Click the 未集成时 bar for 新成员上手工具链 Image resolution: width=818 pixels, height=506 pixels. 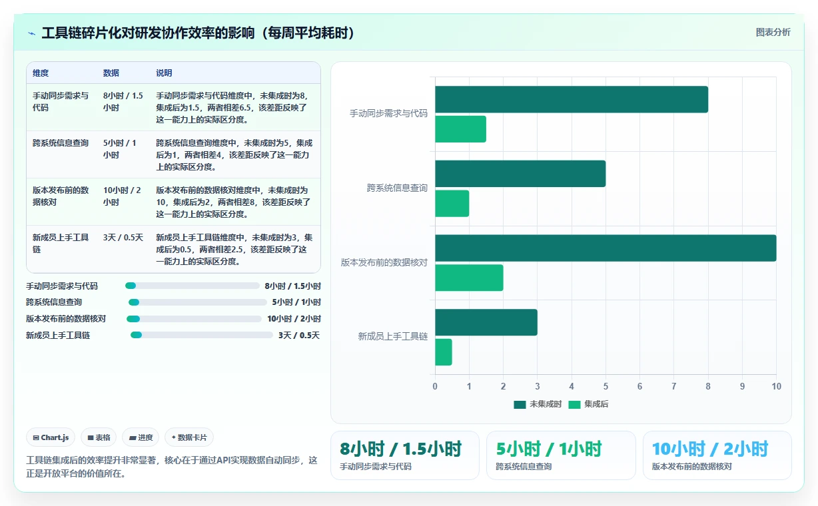tap(486, 322)
